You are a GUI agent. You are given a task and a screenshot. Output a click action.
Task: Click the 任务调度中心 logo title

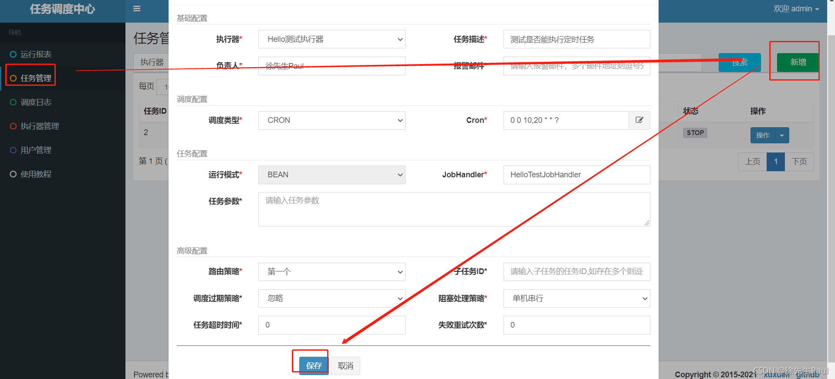[x=63, y=9]
